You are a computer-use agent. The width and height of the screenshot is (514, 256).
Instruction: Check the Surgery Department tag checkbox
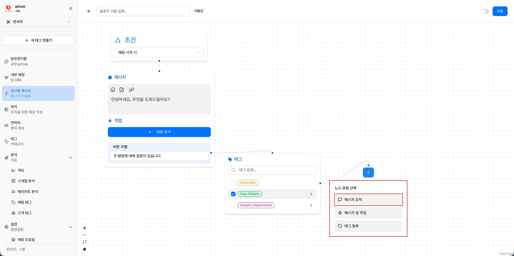[233, 205]
